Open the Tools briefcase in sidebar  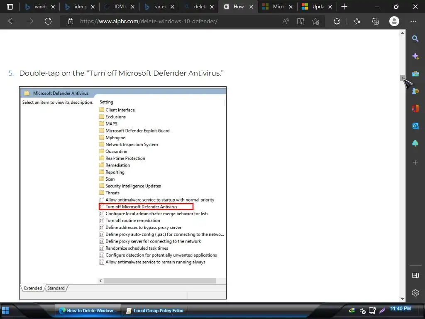[x=415, y=74]
